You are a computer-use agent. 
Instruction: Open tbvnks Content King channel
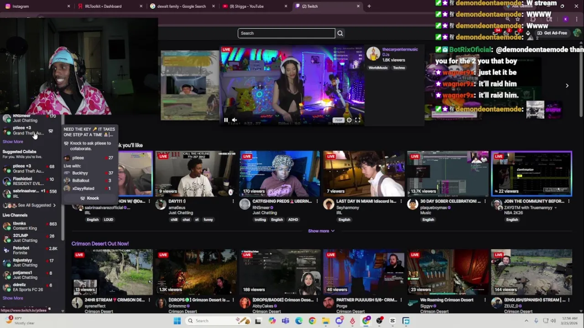(x=30, y=226)
